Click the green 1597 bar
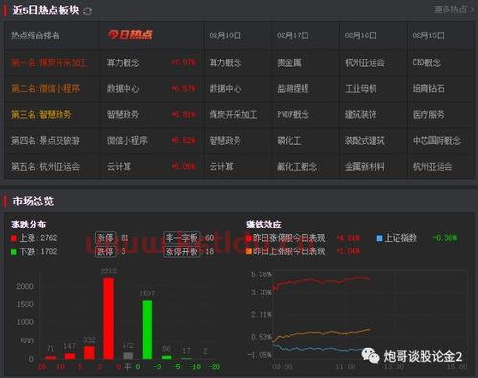Image resolution: width=478 pixels, height=378 pixels. 148,330
